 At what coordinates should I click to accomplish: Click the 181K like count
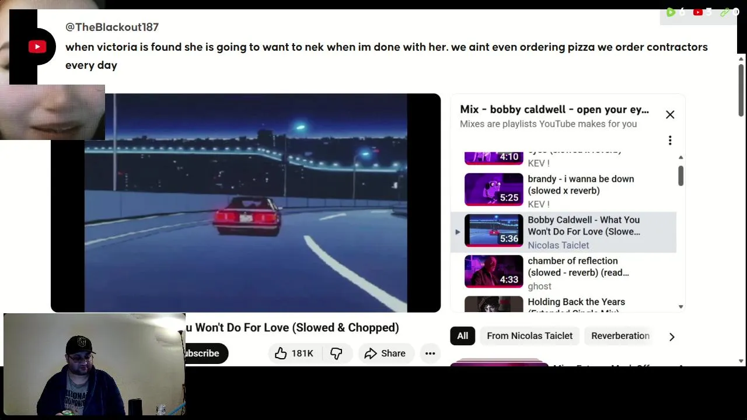click(302, 353)
